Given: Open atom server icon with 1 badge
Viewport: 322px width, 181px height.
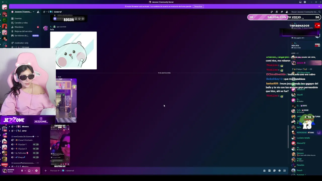Looking at the screenshot, I should tap(5, 45).
